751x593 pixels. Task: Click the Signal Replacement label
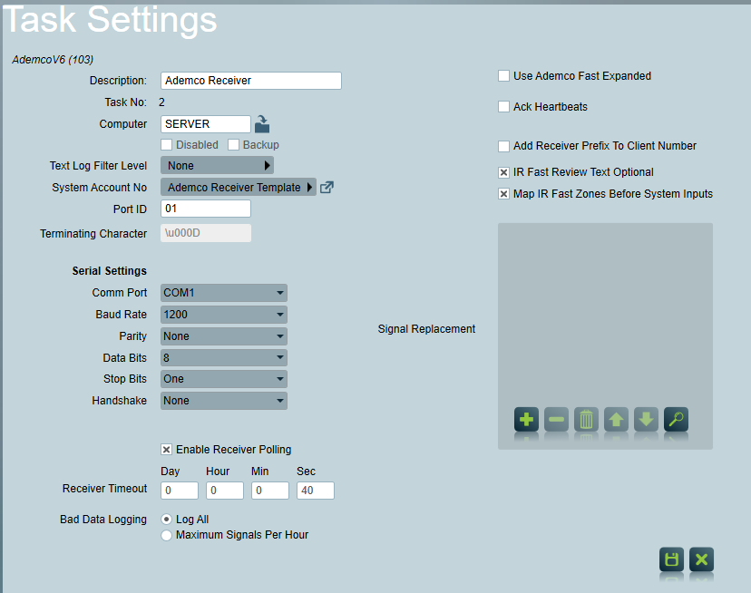click(x=426, y=329)
